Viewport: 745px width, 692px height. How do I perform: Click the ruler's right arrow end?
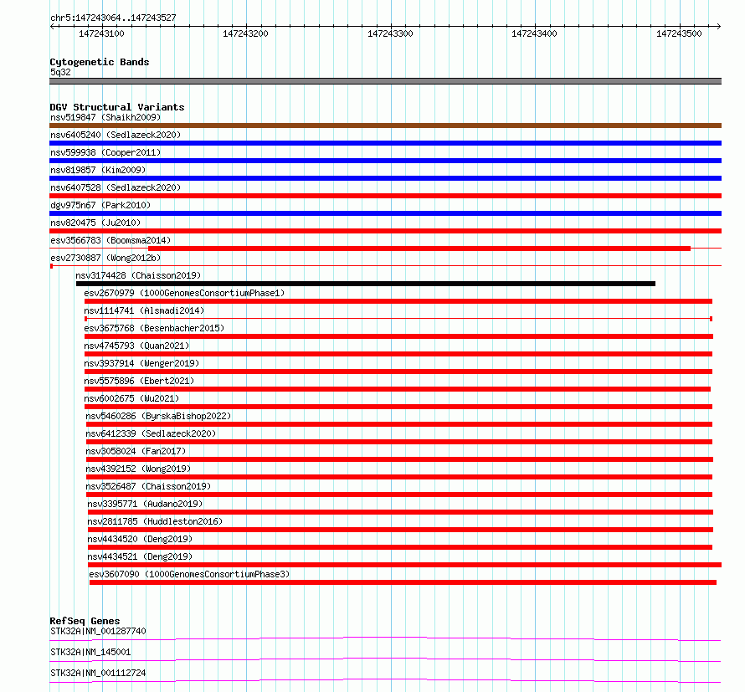pos(719,26)
